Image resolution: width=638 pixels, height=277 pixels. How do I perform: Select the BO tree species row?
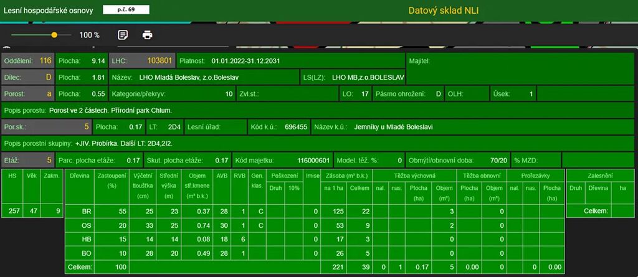tap(314, 253)
